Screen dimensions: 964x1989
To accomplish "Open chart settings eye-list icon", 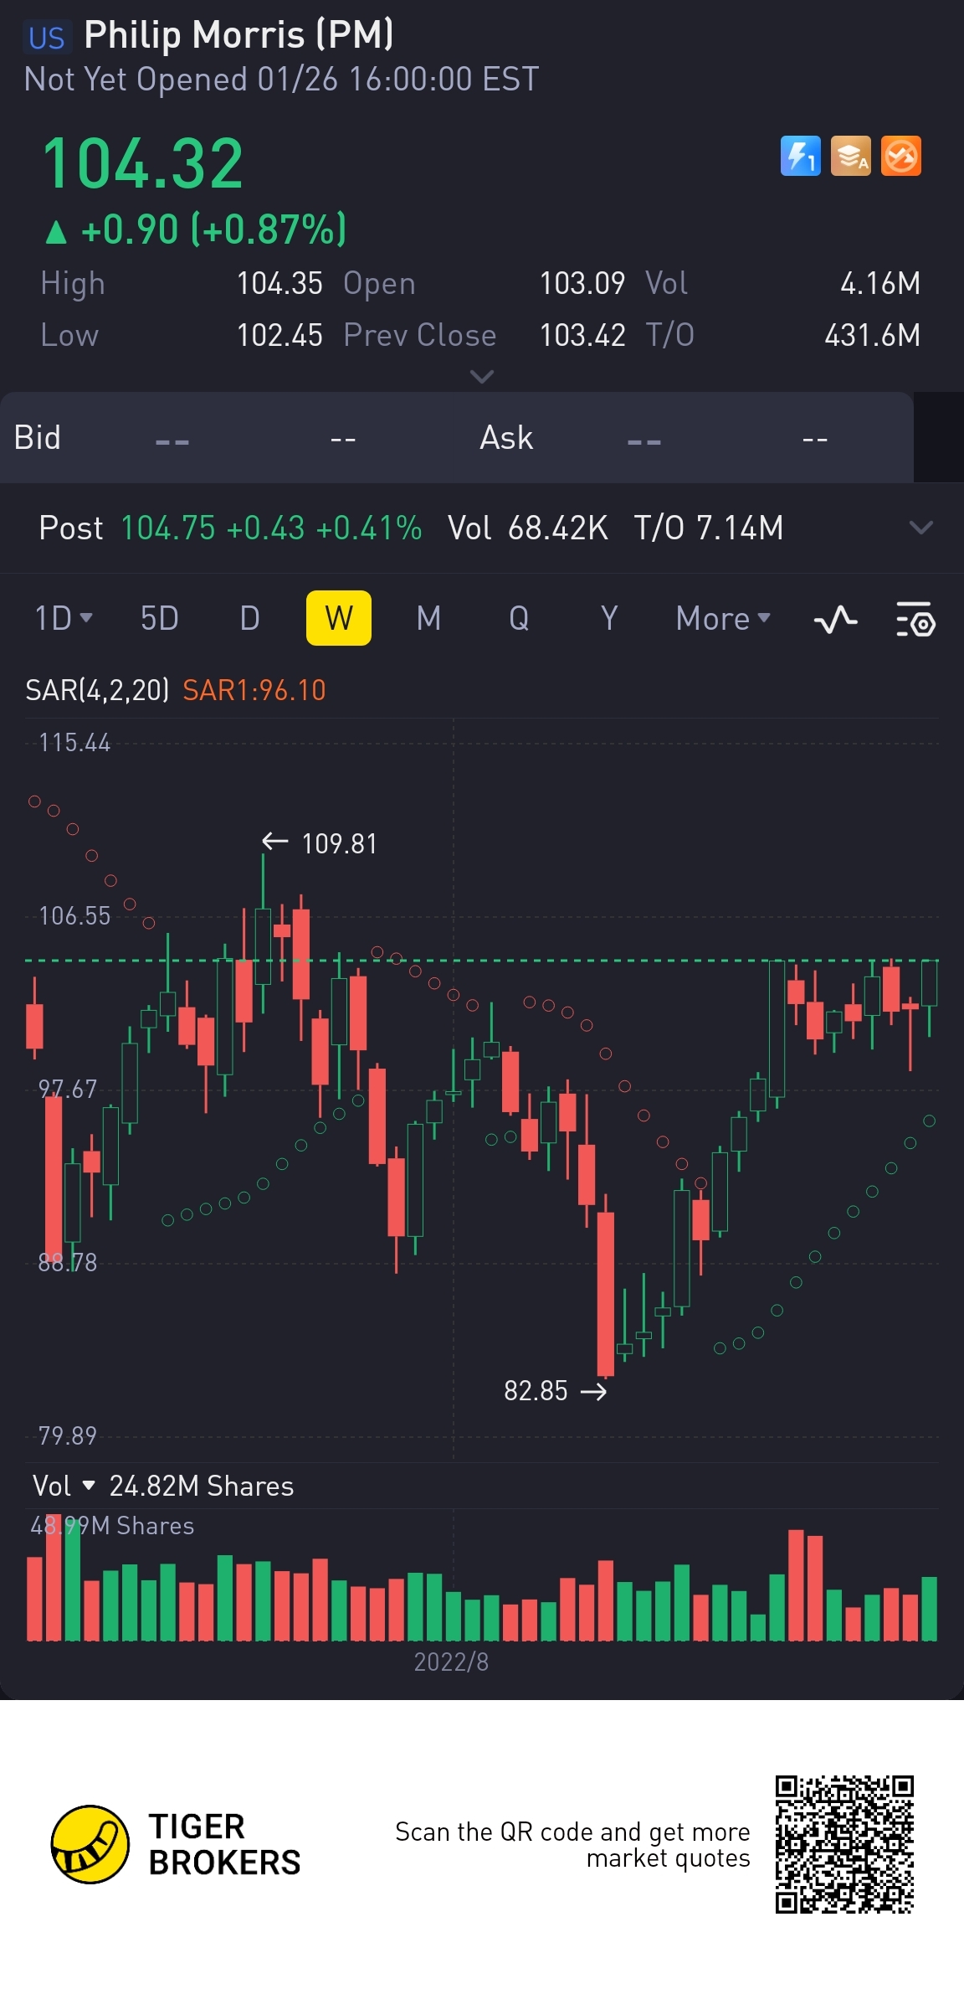I will point(915,620).
